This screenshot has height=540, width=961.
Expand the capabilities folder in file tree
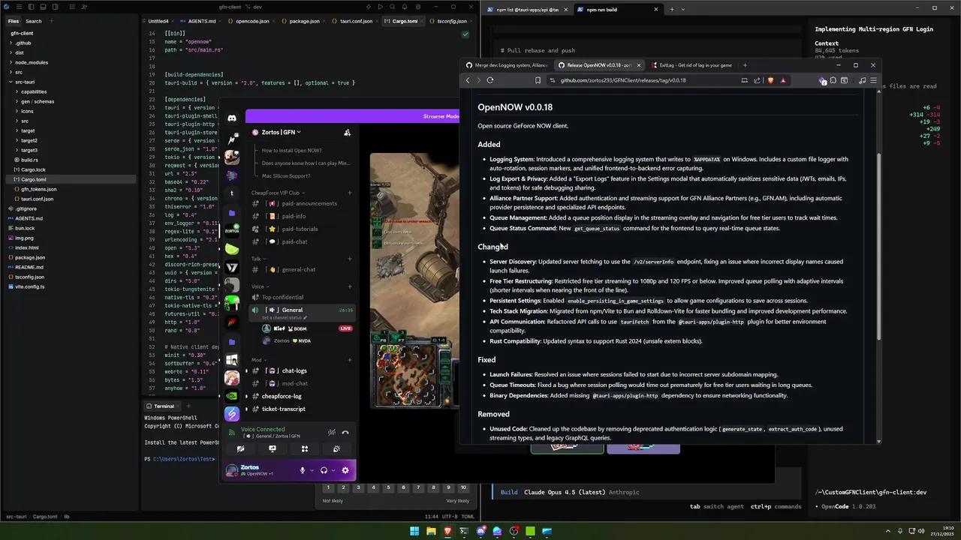[x=34, y=91]
